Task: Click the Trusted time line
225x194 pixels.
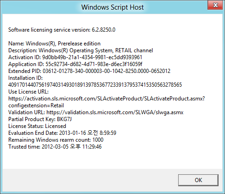Action: coord(55,147)
